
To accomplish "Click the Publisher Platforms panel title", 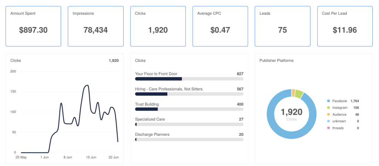I will (x=276, y=61).
